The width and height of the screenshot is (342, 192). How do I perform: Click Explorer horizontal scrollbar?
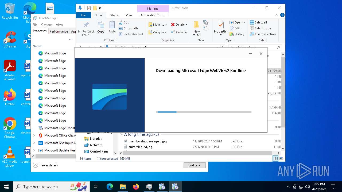(x=198, y=153)
